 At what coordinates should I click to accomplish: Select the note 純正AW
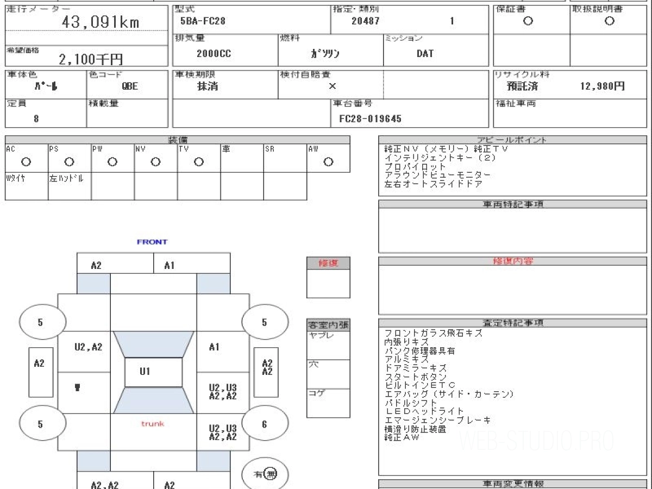pyautogui.click(x=402, y=437)
